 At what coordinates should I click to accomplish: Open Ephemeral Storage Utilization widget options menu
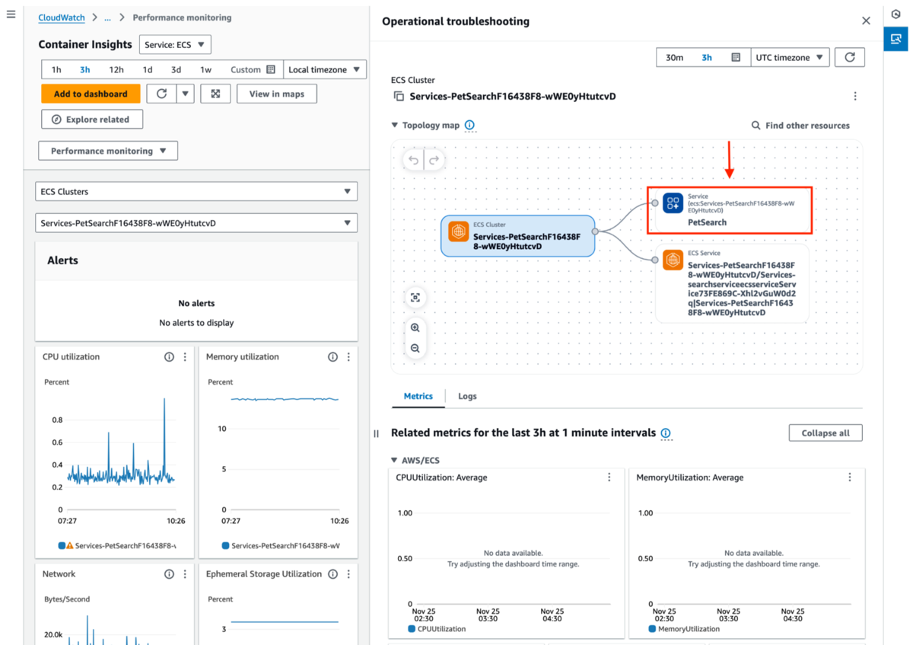click(348, 574)
